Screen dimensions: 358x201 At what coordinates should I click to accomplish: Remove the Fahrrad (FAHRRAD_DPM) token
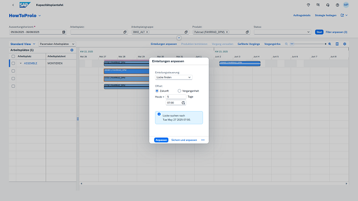227,32
